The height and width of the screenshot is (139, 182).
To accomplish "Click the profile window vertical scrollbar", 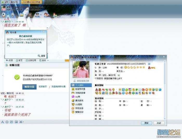I will 165,73.
